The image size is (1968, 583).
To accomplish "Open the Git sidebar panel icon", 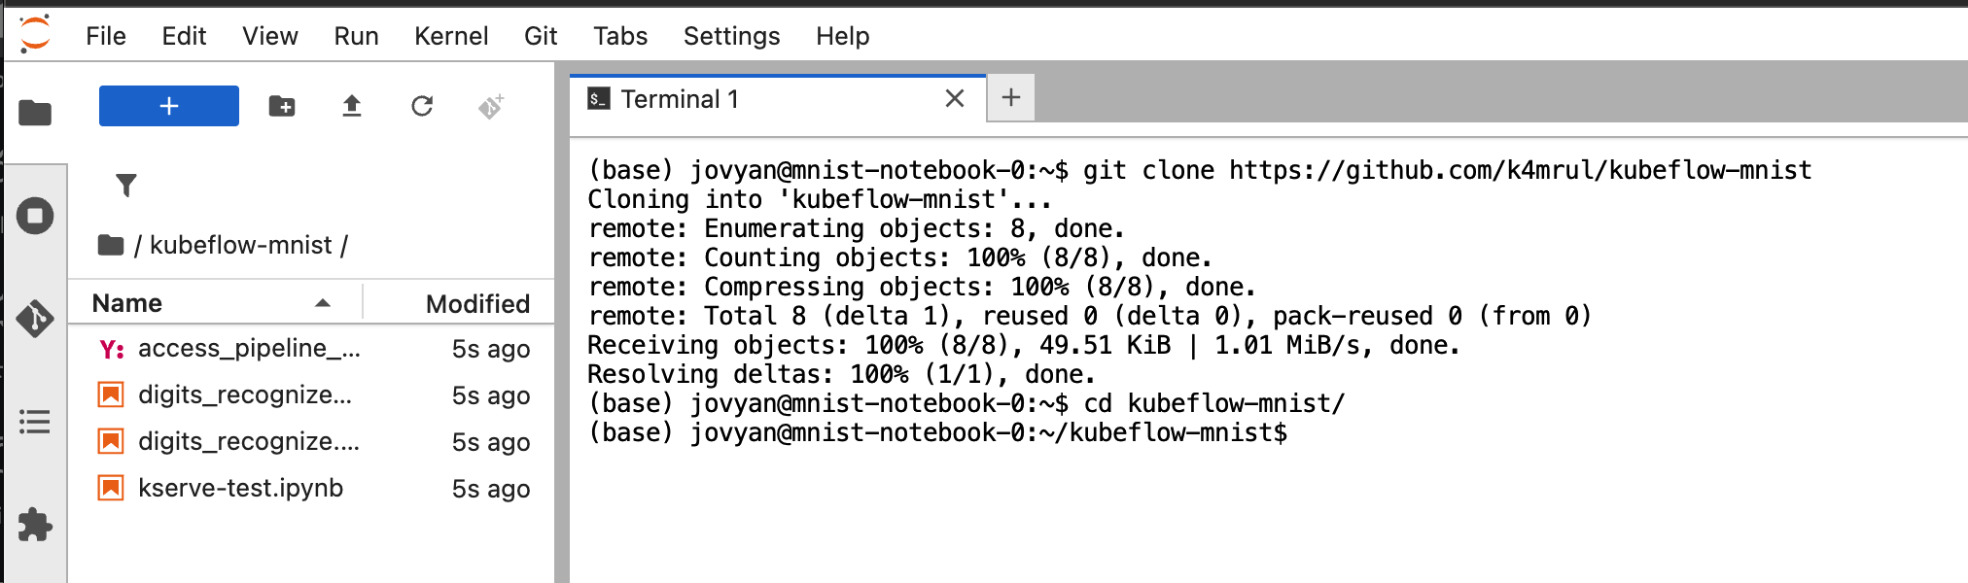I will [x=35, y=318].
